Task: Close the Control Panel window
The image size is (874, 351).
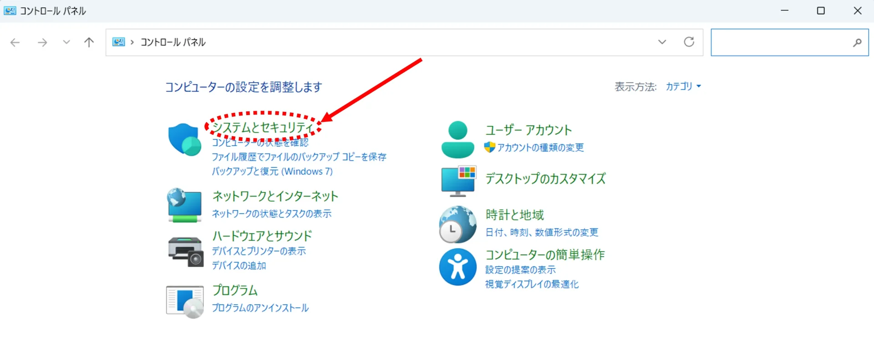Action: (x=858, y=10)
